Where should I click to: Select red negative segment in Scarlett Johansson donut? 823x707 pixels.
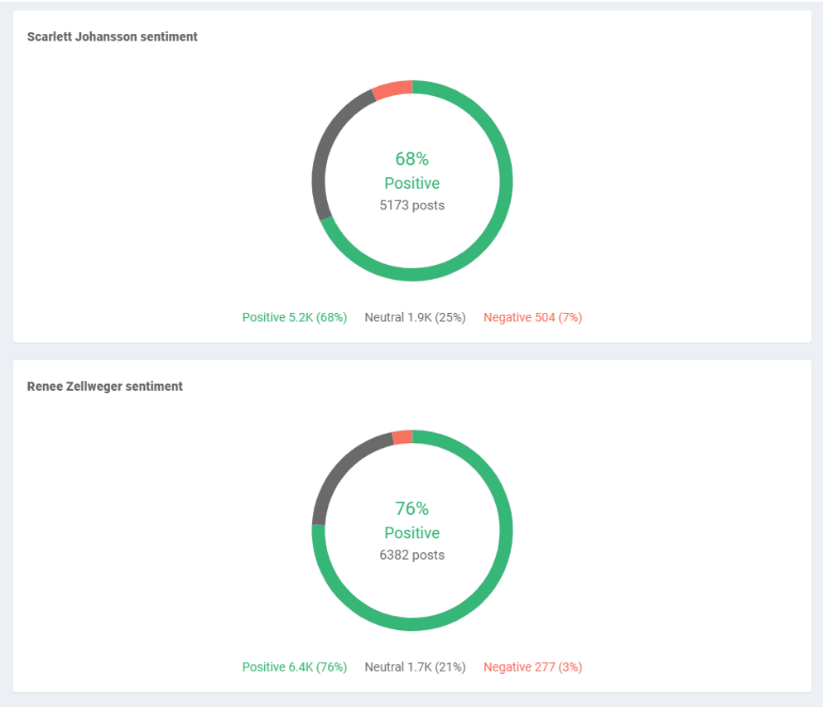(x=392, y=89)
